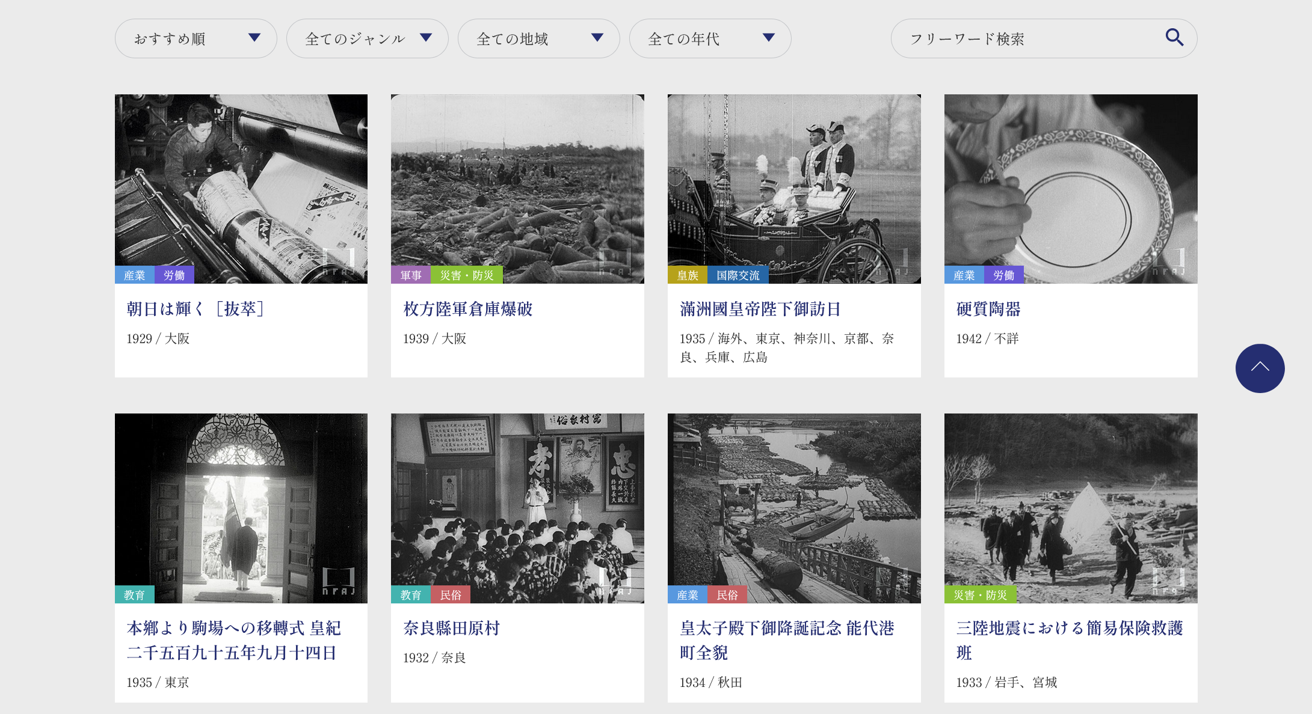This screenshot has width=1312, height=714.
Task: Expand the 全ての年代 era dropdown
Action: coord(710,38)
